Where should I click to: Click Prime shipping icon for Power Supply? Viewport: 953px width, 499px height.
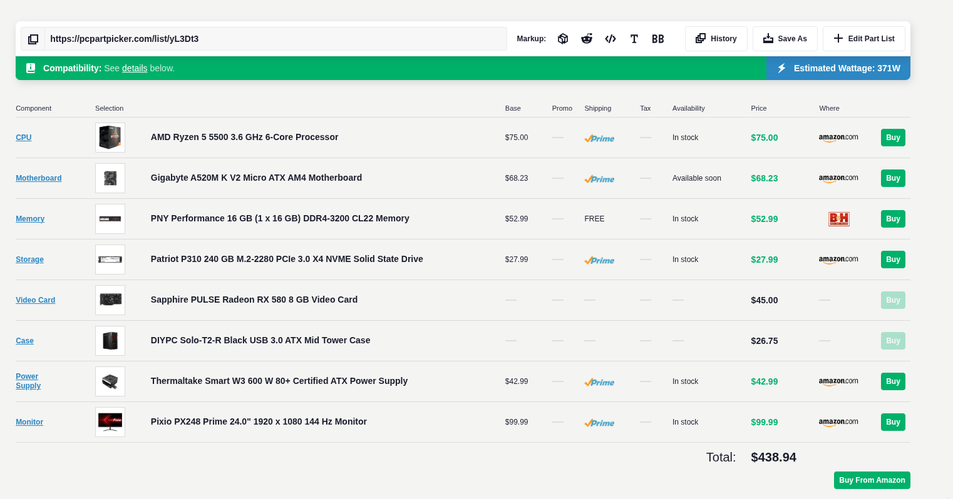[599, 382]
